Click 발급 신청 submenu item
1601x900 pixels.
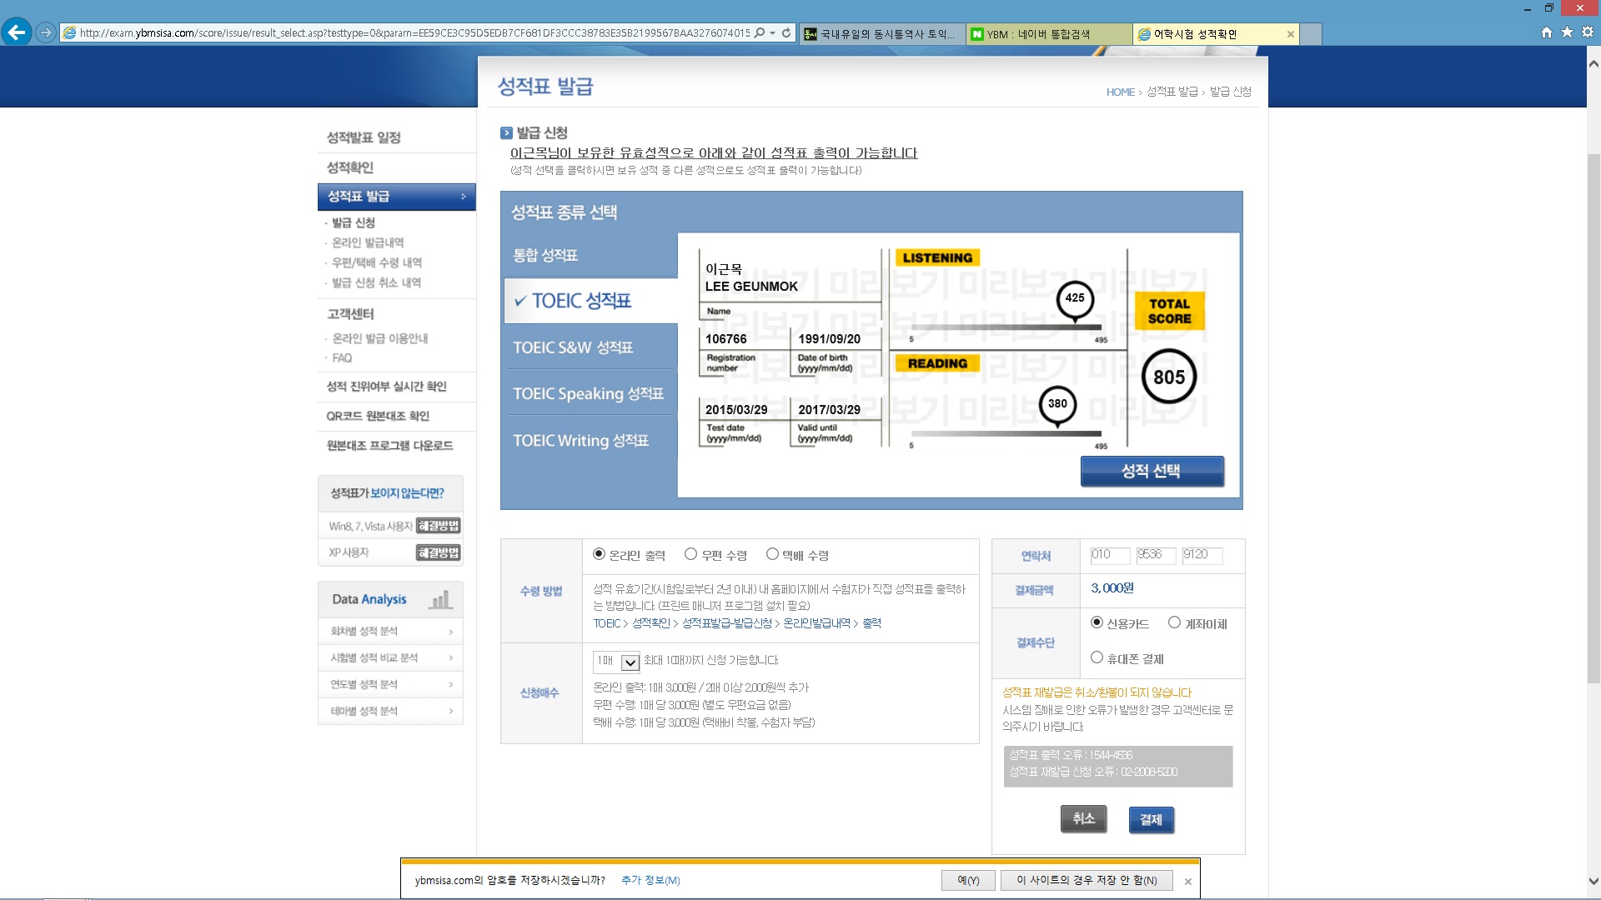(354, 222)
